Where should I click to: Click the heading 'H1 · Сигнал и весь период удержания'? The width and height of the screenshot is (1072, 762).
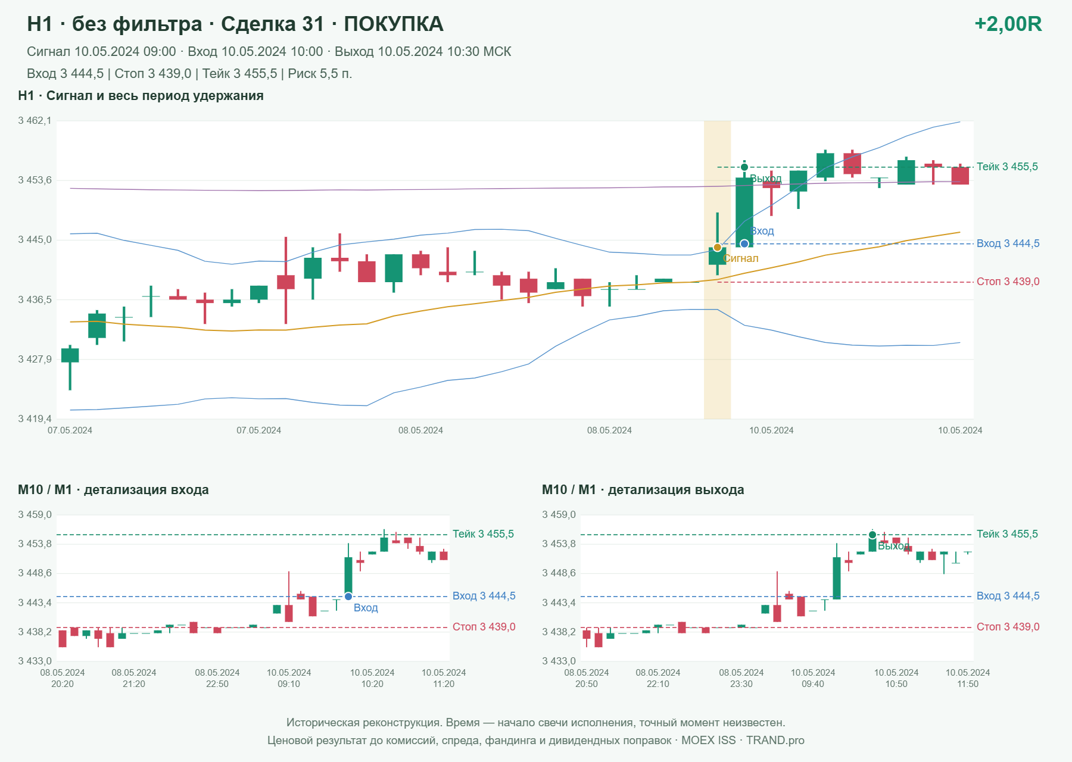[x=141, y=96]
